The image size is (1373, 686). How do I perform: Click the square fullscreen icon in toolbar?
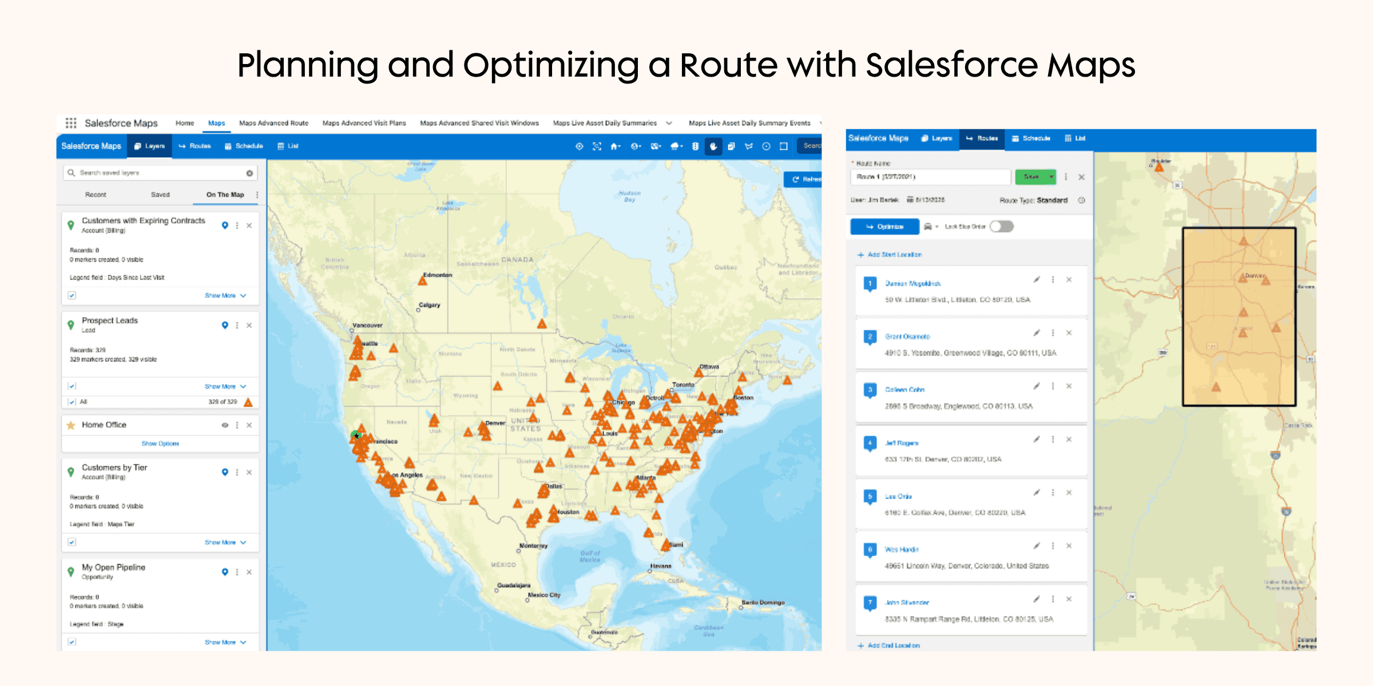[x=784, y=146]
